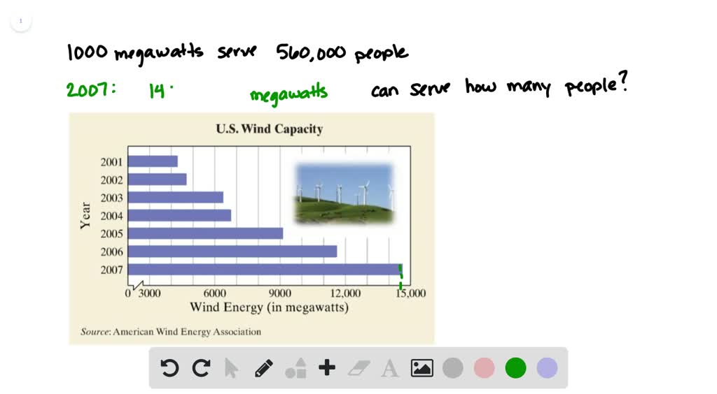Click the '6000' axis tick label
This screenshot has height=394, width=717.
pos(214,293)
